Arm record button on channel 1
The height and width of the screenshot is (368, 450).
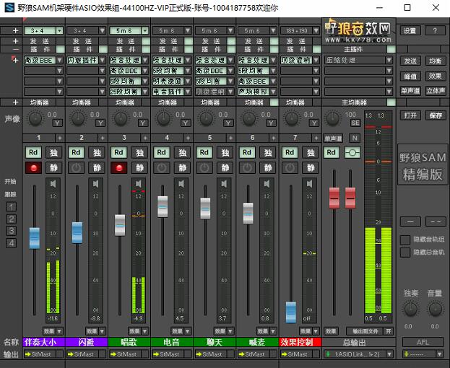tap(33, 167)
